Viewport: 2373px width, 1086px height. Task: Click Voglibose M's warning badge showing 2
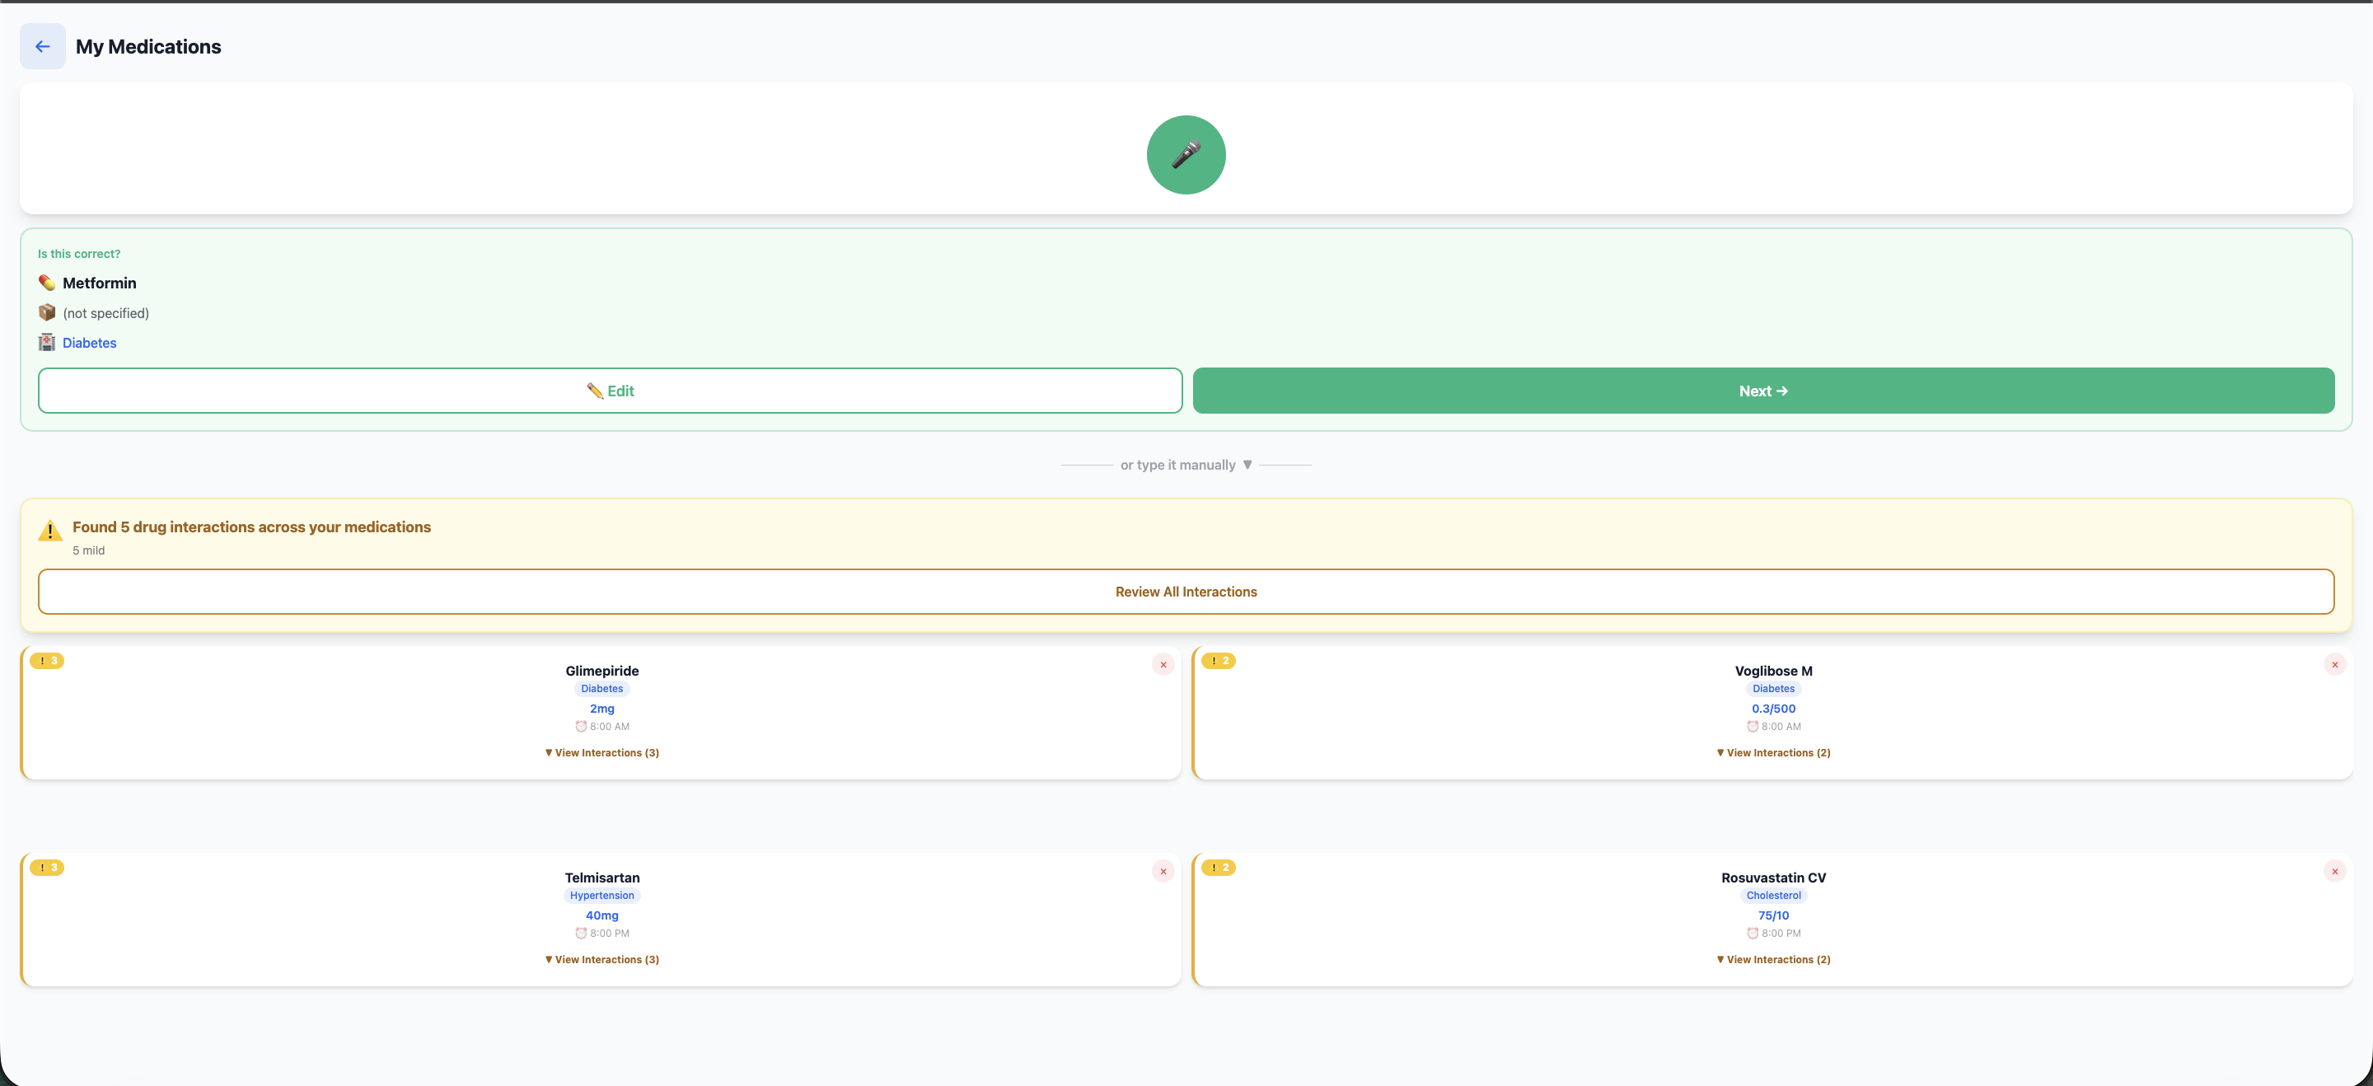(1218, 661)
